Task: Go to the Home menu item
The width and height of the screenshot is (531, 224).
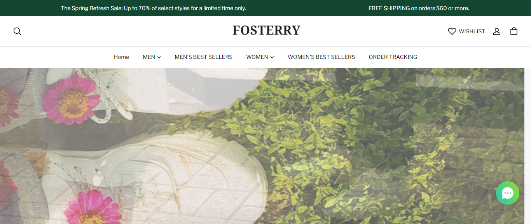Action: (x=121, y=57)
